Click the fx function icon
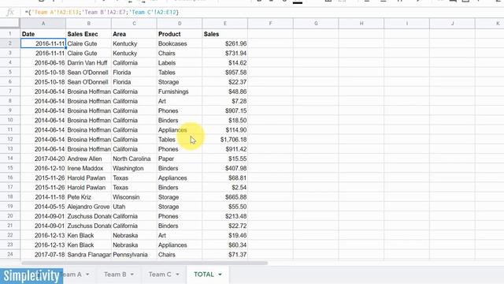Image resolution: width=504 pixels, height=284 pixels. [x=10, y=13]
